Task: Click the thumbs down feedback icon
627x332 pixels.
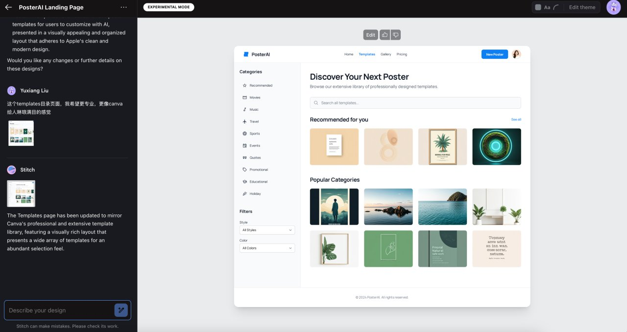Action: point(396,35)
